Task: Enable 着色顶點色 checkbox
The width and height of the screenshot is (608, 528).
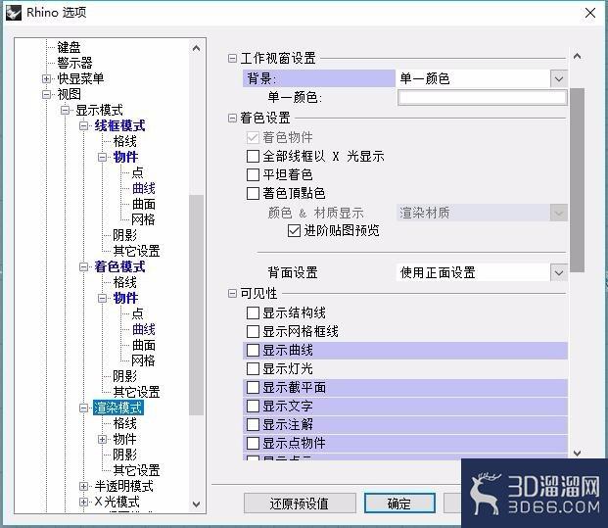Action: click(x=253, y=193)
